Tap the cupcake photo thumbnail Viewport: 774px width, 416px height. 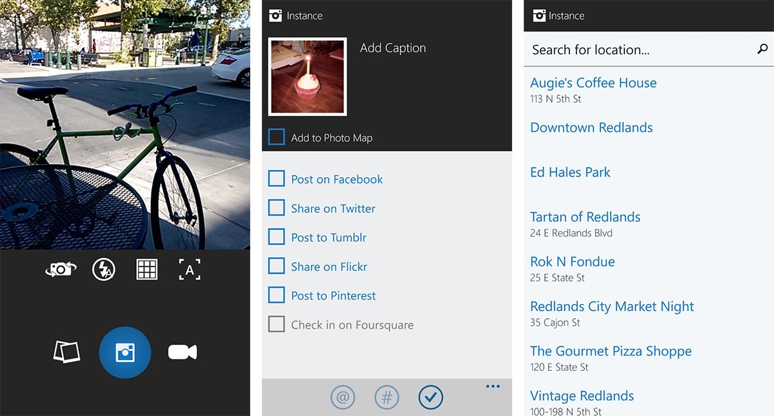pos(308,77)
